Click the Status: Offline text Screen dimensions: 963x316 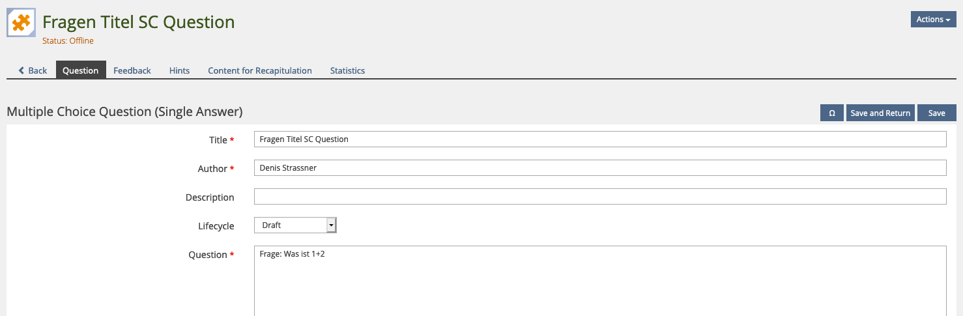pyautogui.click(x=68, y=41)
